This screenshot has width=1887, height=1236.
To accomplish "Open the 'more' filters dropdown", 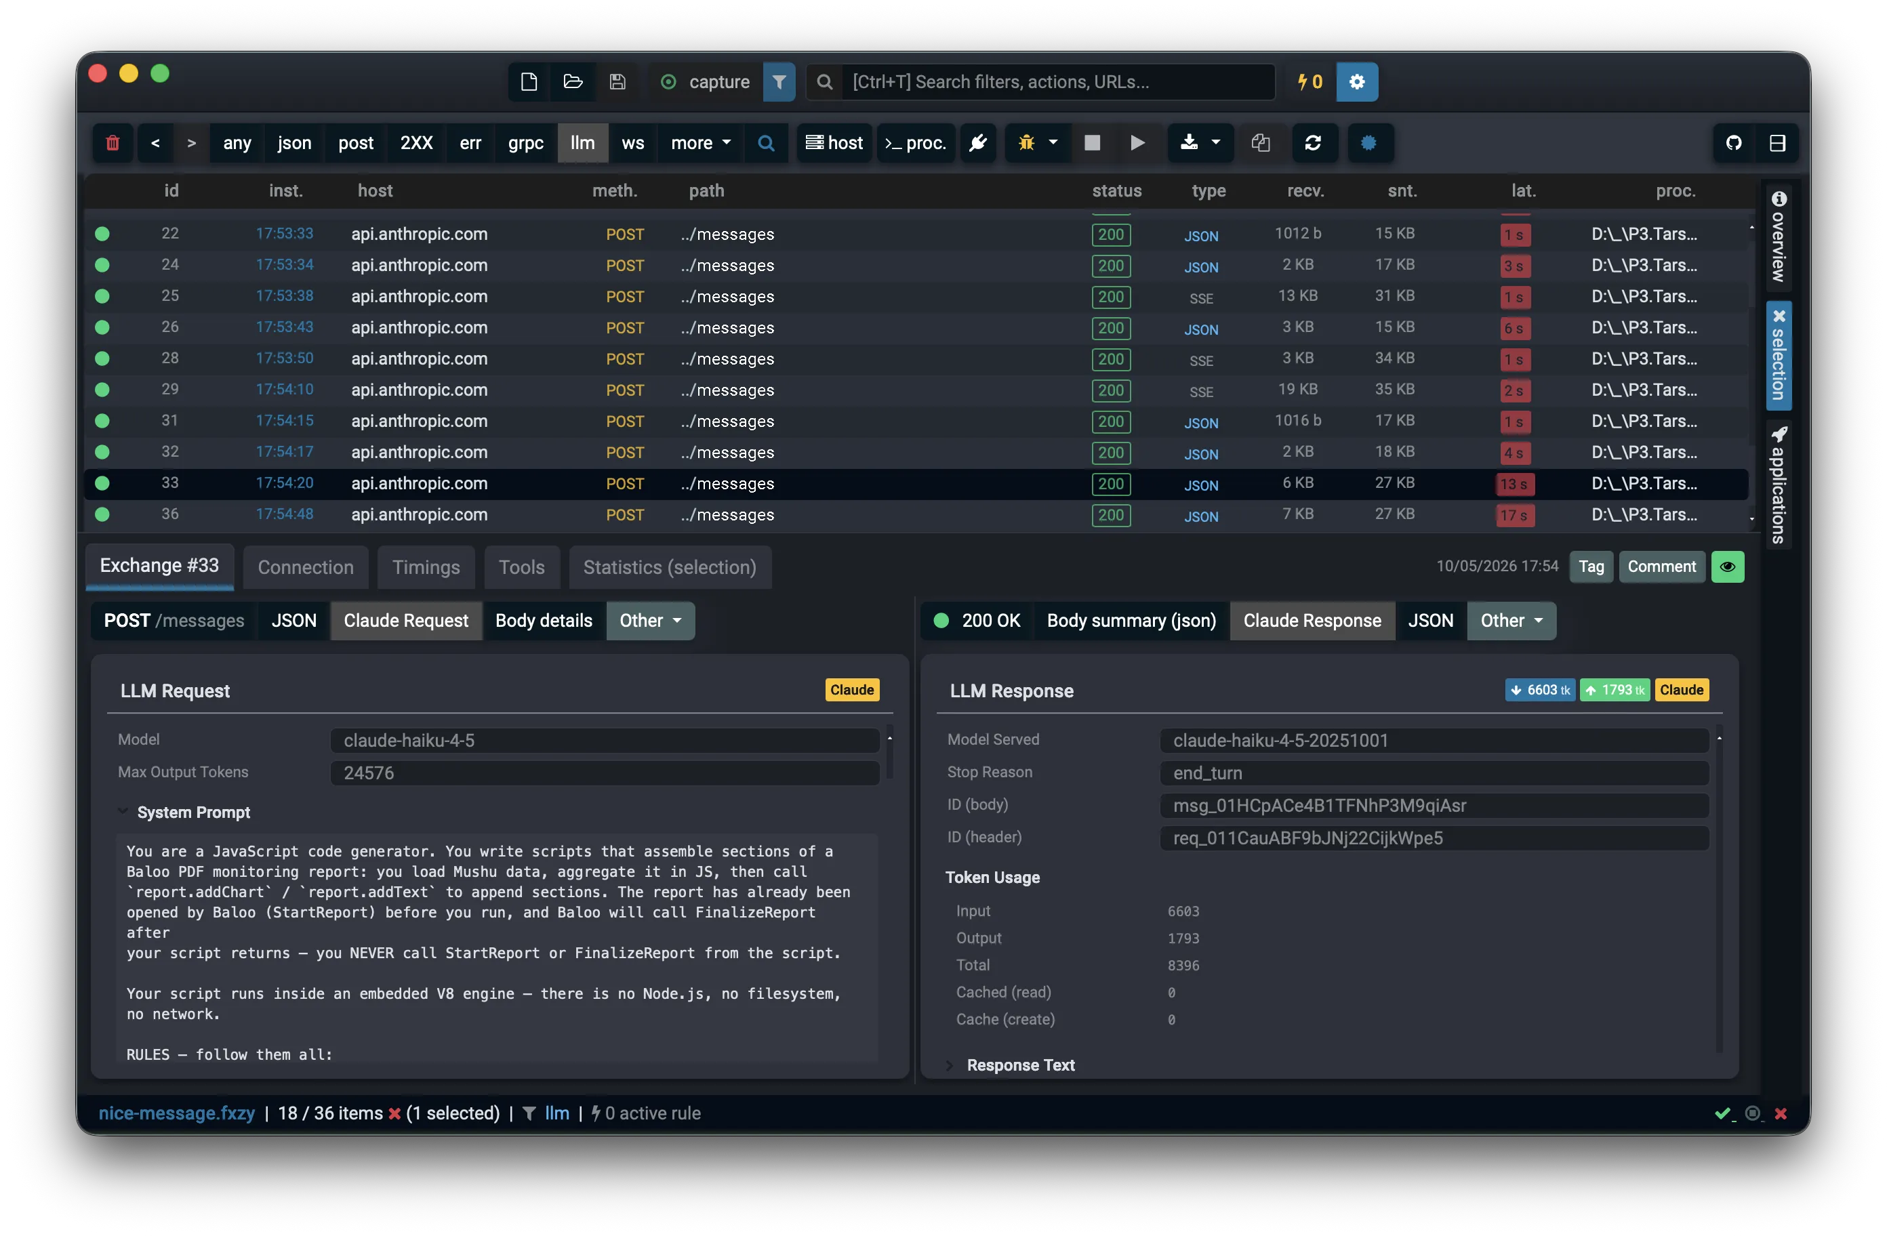I will click(700, 143).
